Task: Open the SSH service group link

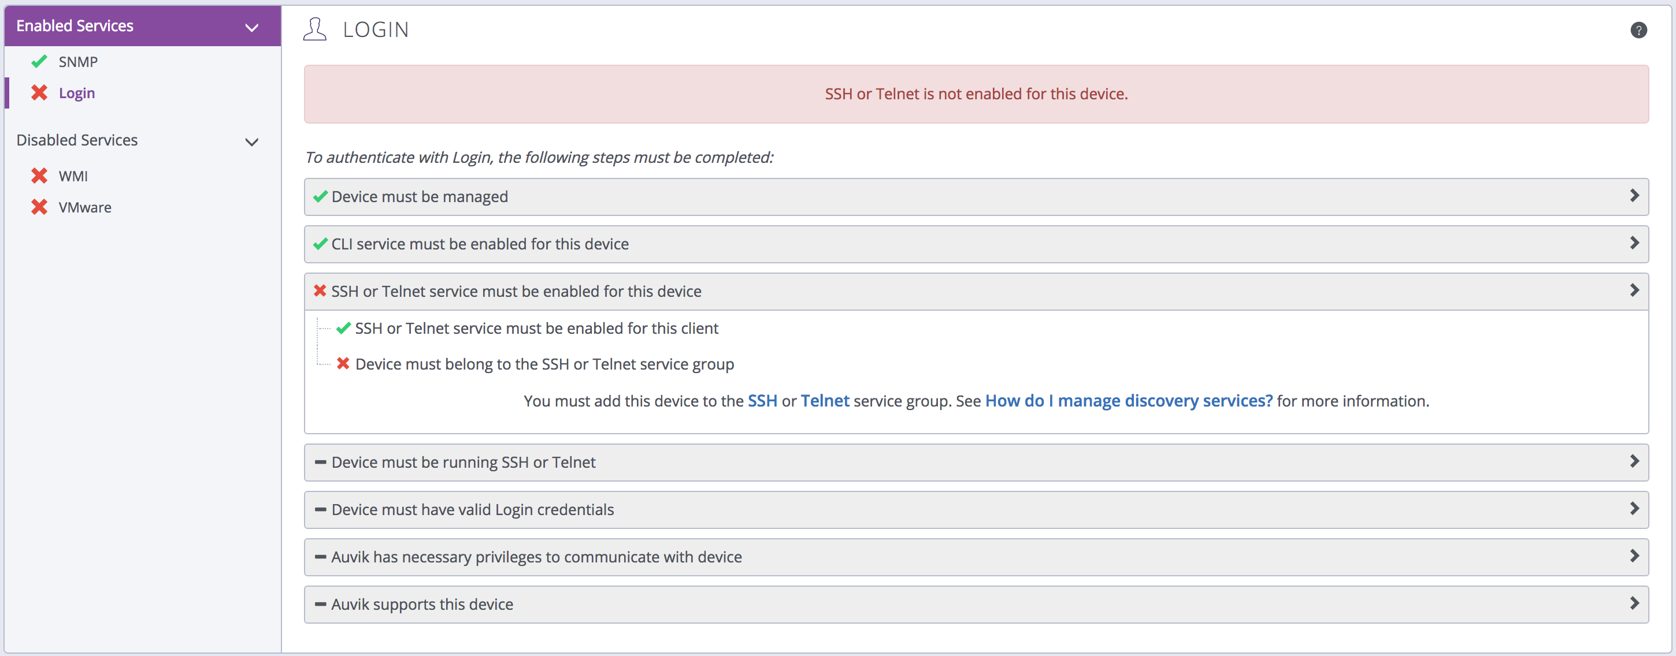Action: (x=762, y=401)
